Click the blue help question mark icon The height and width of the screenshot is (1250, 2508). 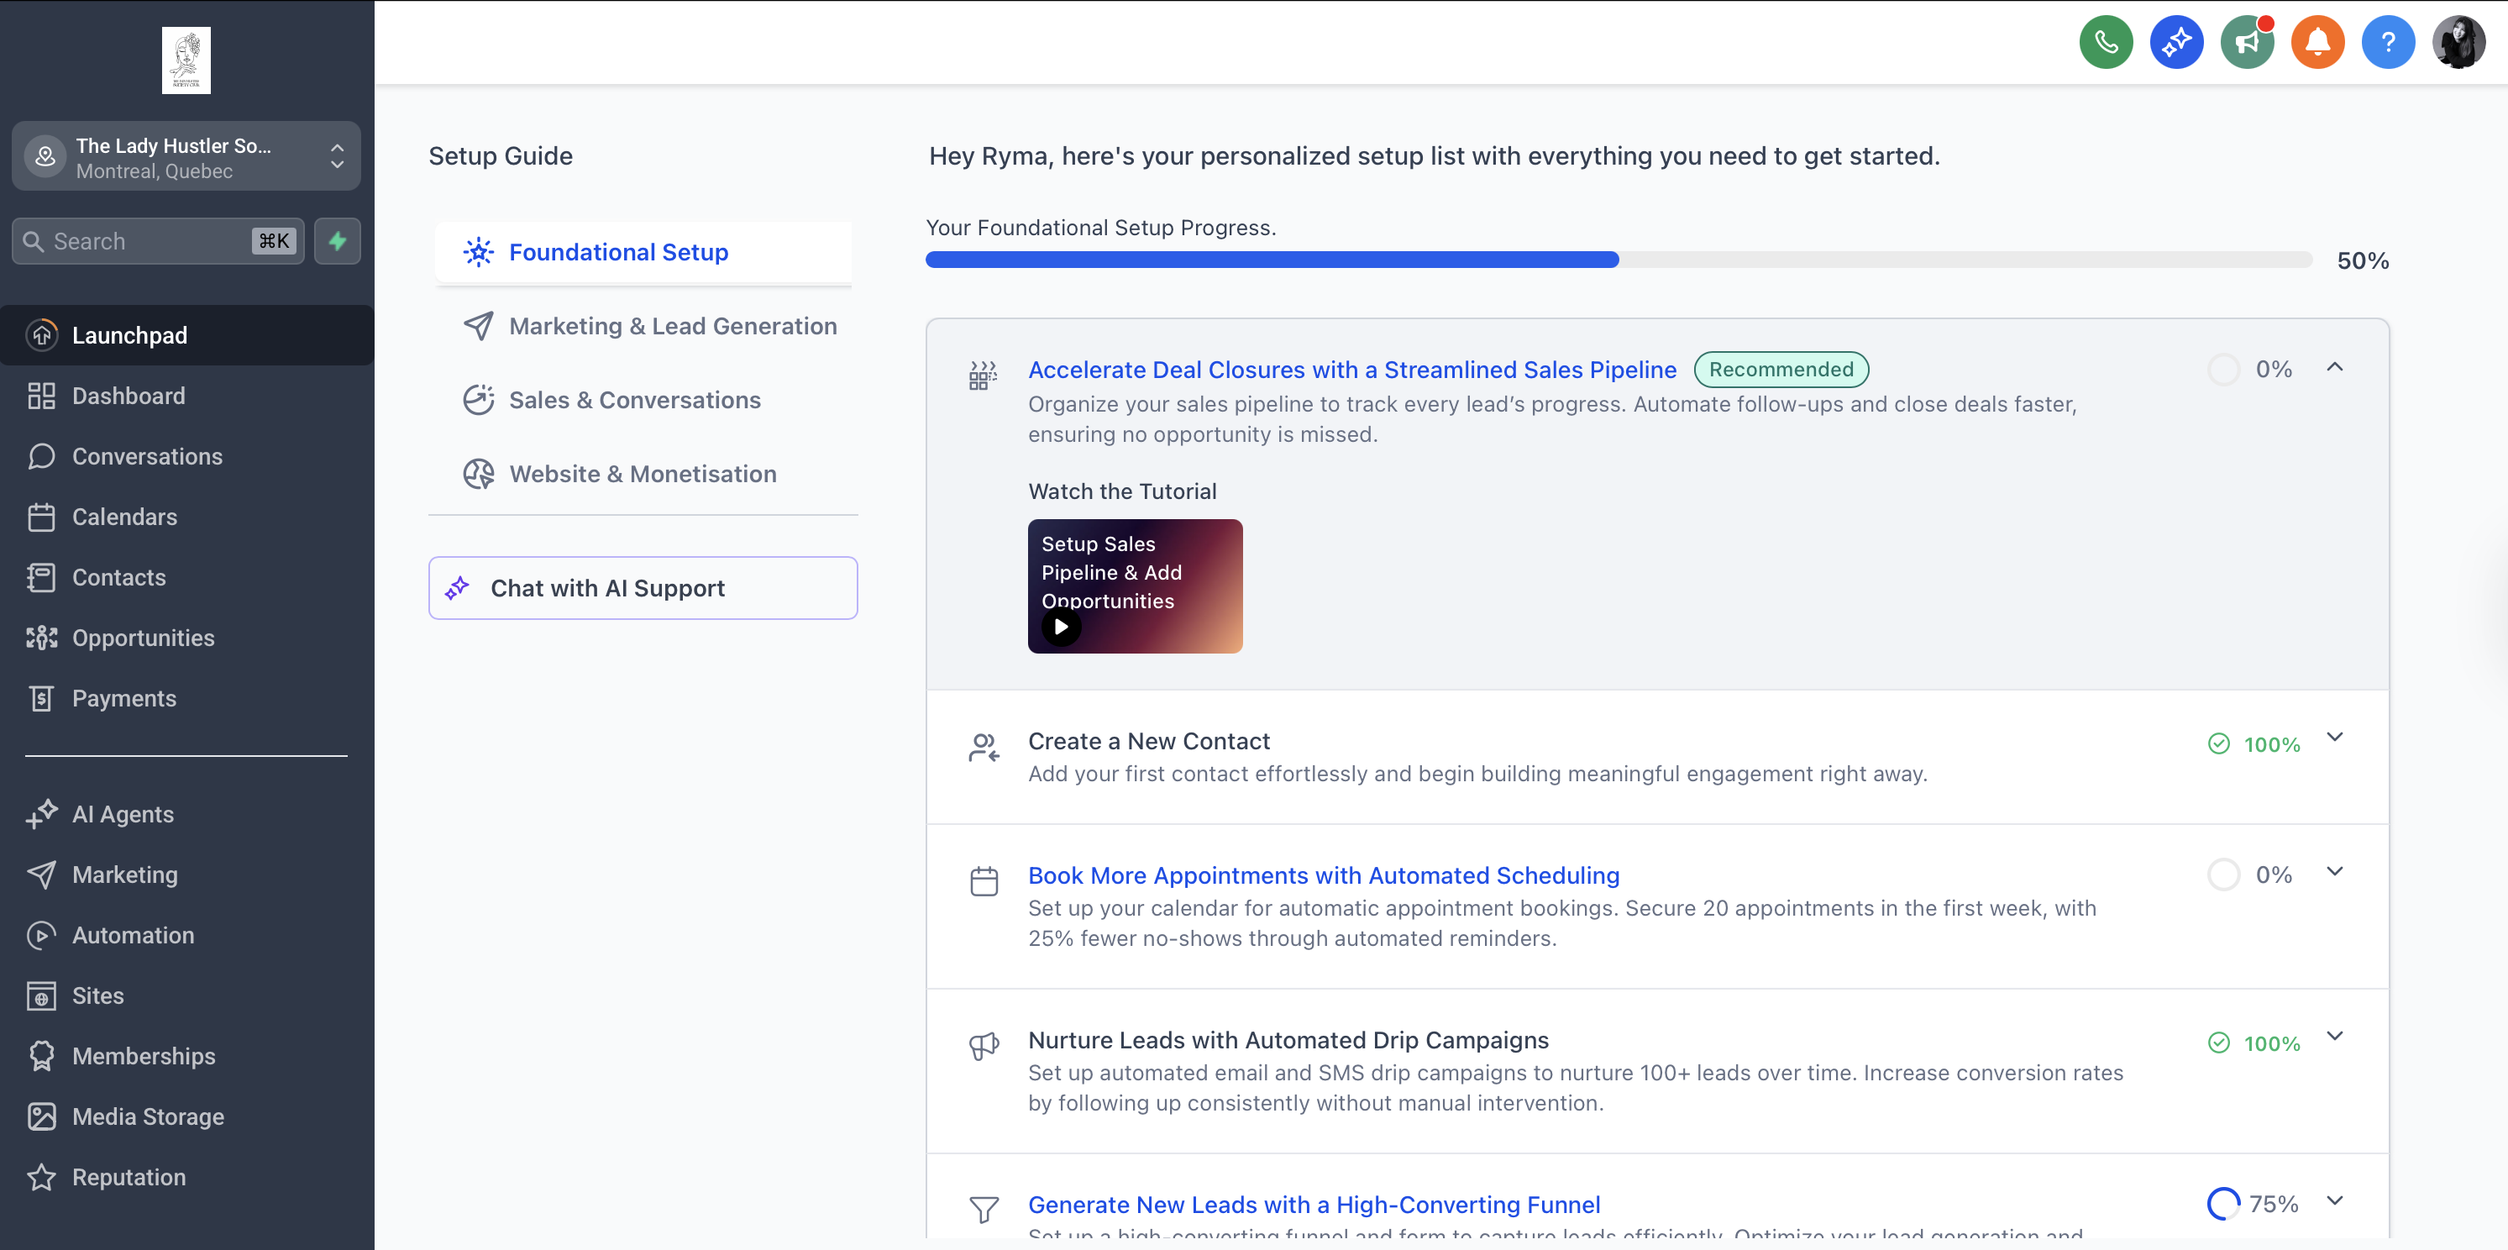coord(2387,42)
